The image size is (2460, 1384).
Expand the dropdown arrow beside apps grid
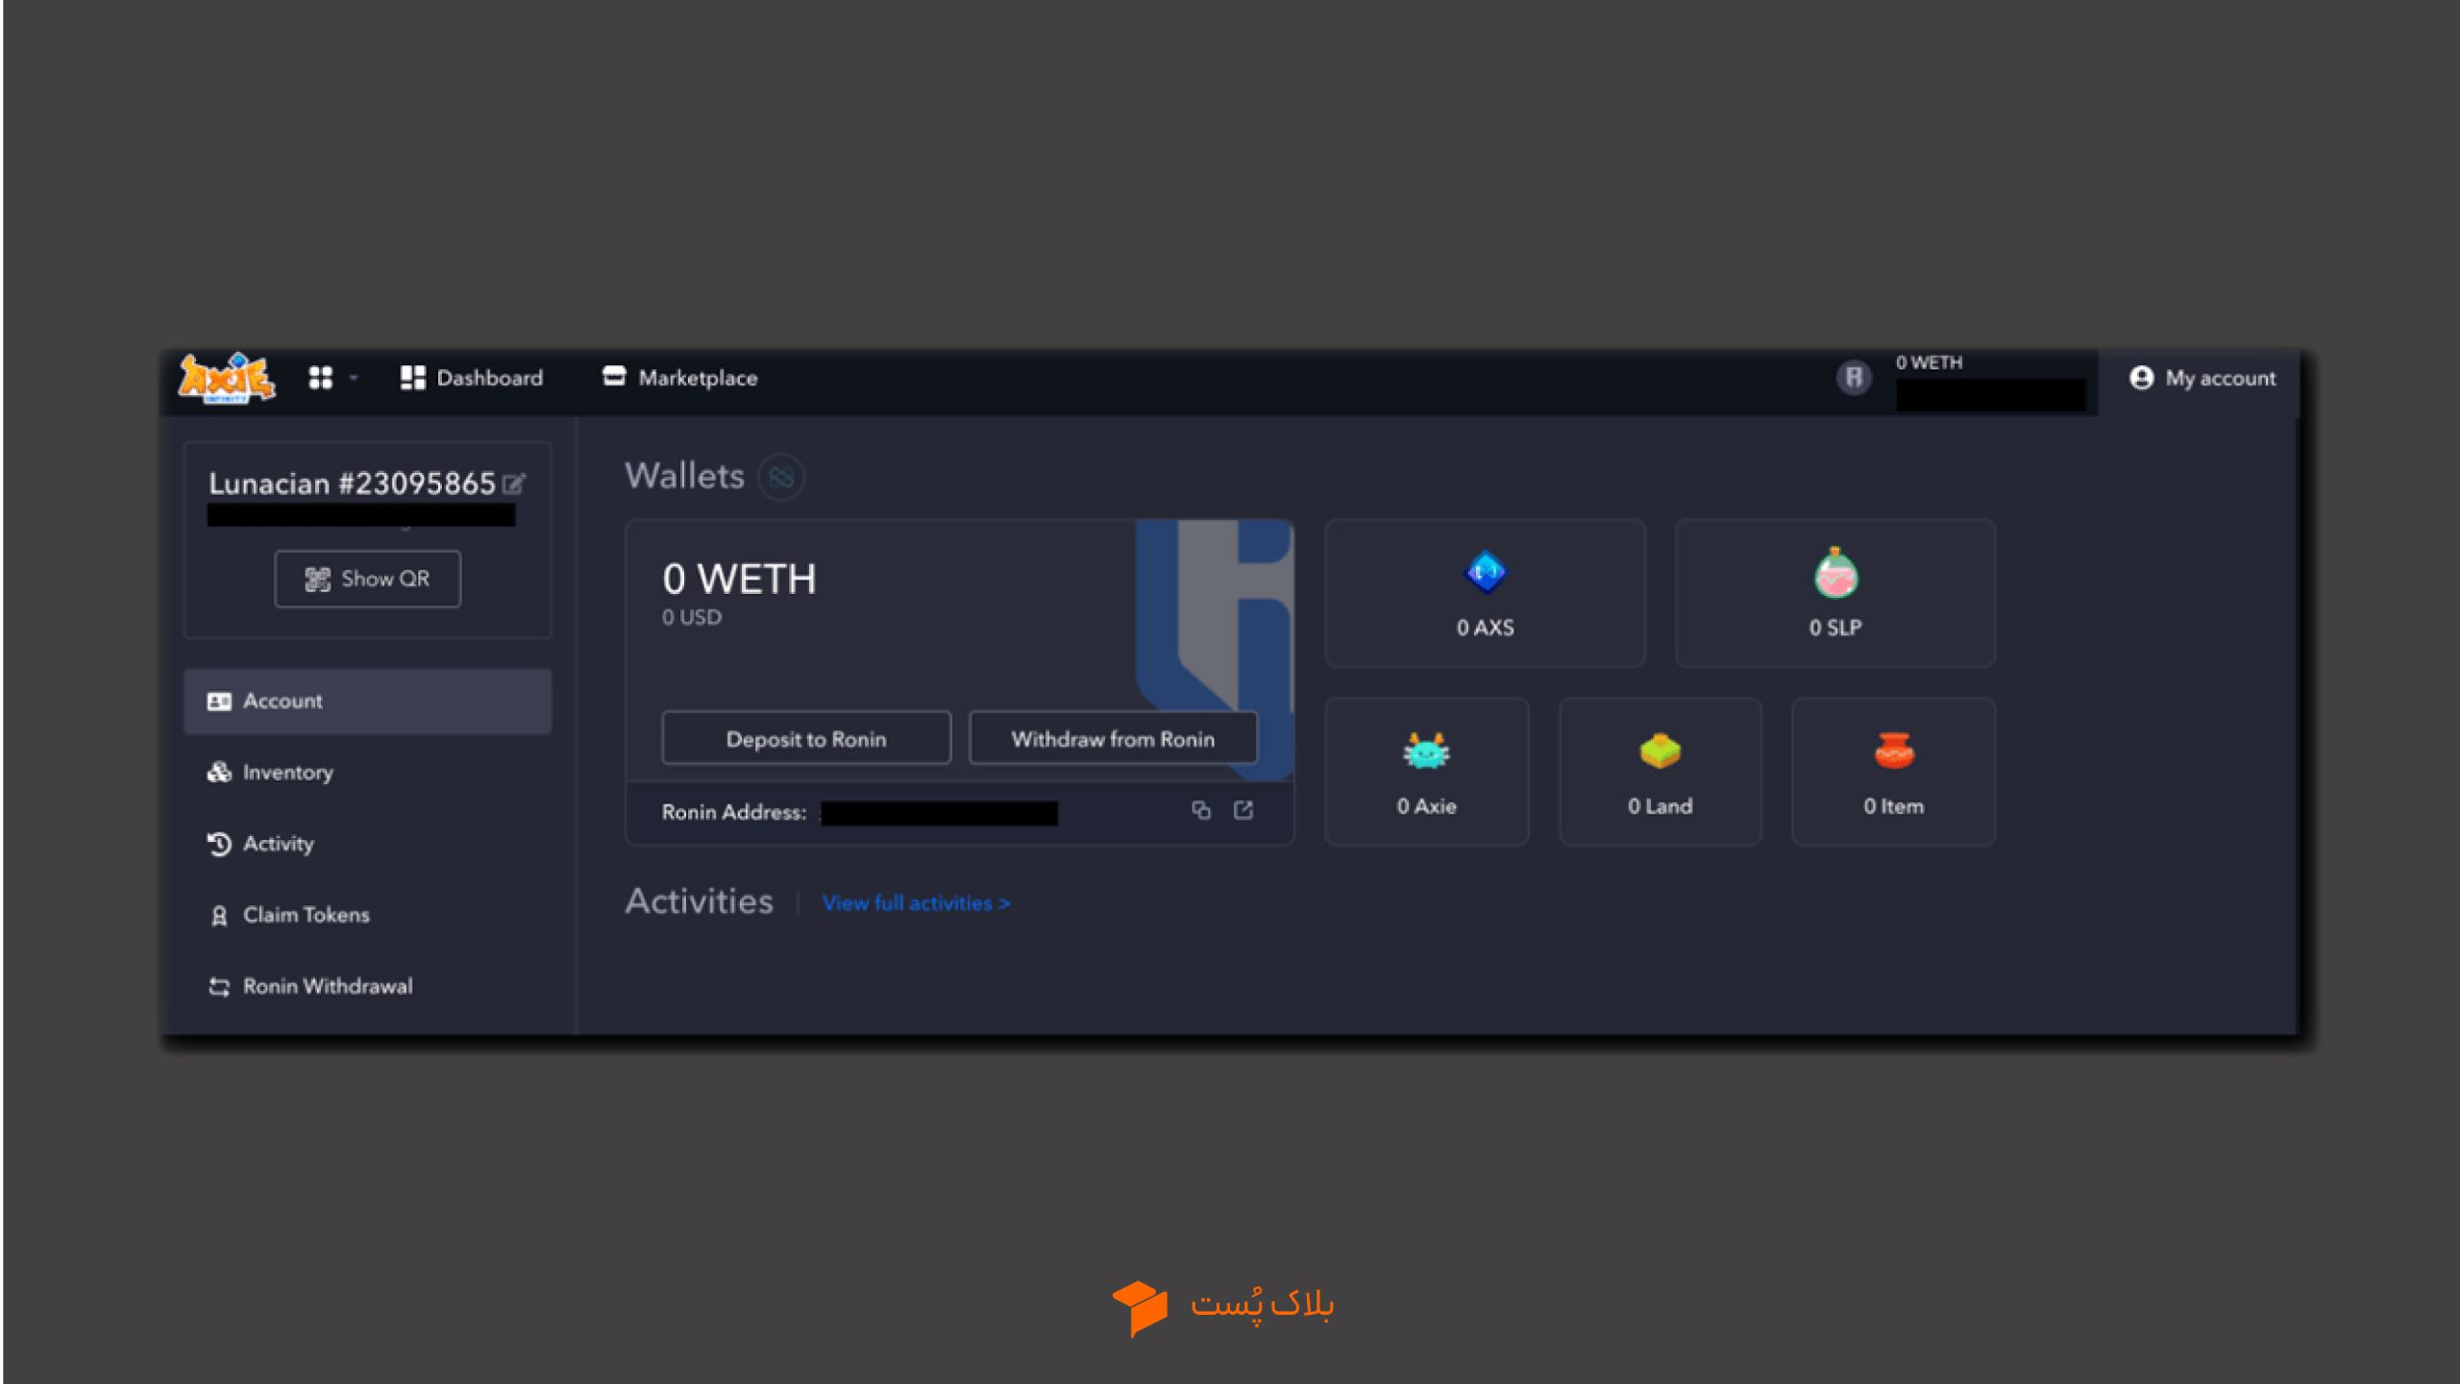(x=354, y=378)
